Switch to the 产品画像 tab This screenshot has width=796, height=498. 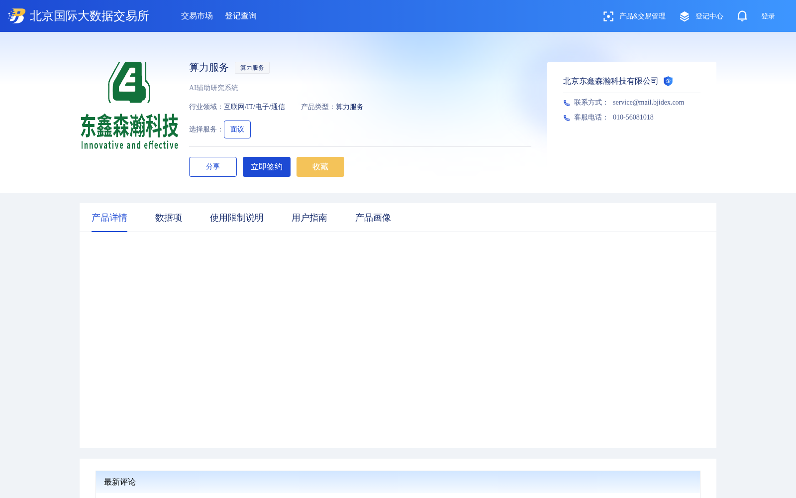pyautogui.click(x=373, y=218)
